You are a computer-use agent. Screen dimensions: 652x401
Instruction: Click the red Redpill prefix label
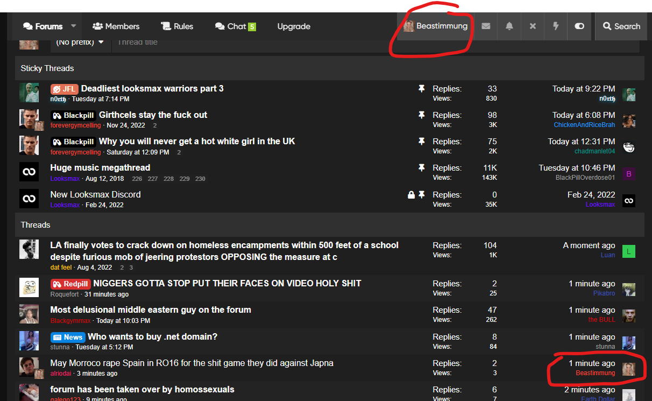tap(70, 284)
